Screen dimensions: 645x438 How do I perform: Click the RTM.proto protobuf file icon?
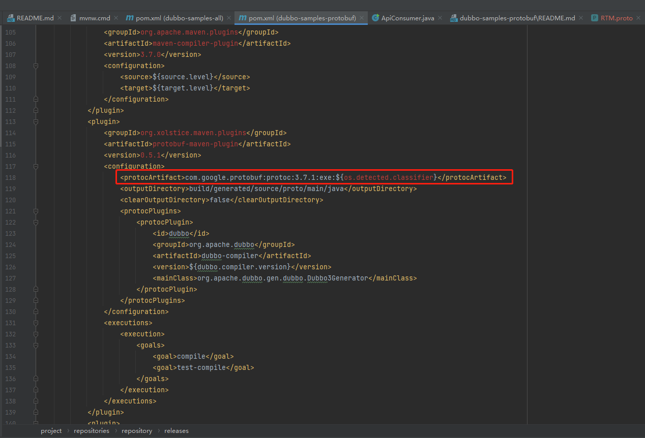point(595,18)
